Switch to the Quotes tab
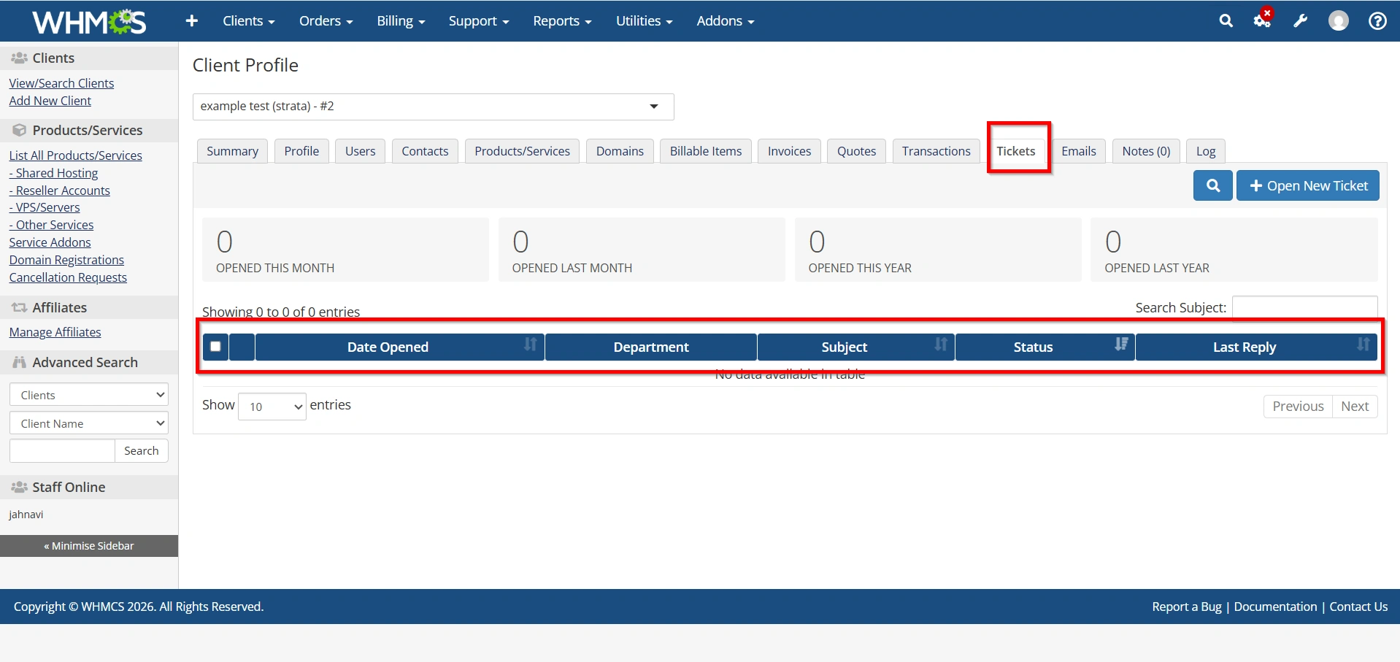The image size is (1400, 662). [x=856, y=151]
